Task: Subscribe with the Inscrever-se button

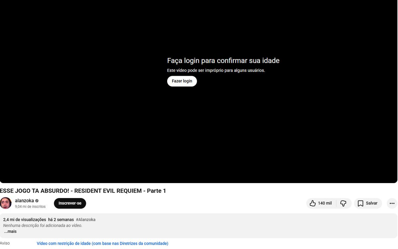Action: [70, 203]
